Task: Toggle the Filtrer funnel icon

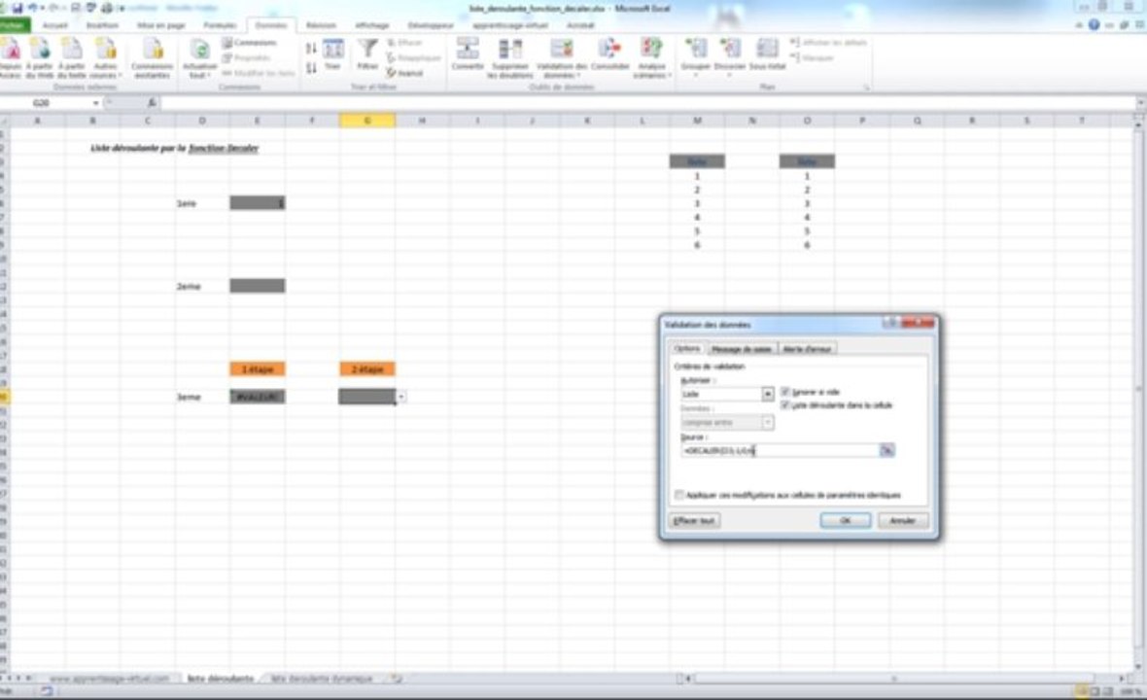Action: tap(367, 54)
